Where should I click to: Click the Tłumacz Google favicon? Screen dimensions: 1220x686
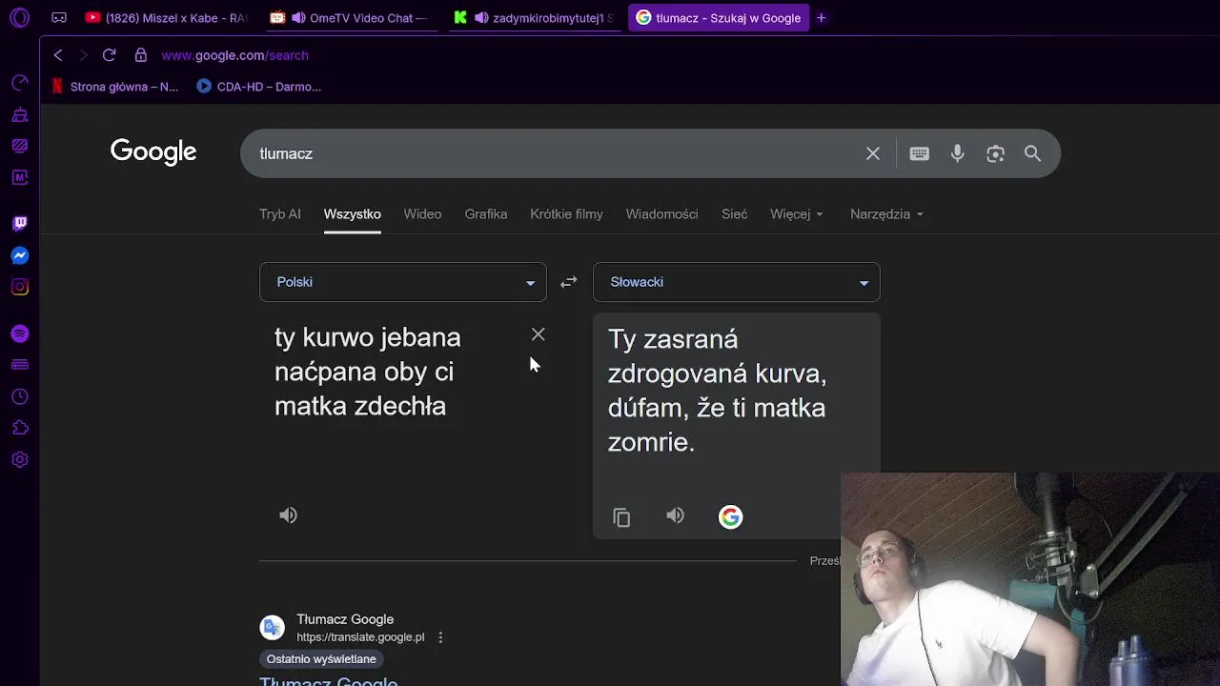coord(273,627)
